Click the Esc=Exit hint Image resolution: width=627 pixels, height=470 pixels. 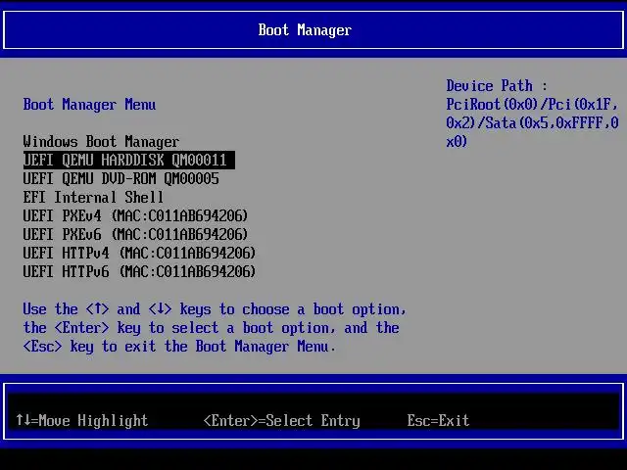tap(438, 420)
